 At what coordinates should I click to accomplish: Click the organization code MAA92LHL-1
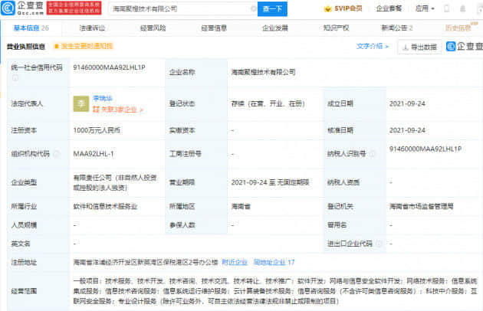(94, 154)
